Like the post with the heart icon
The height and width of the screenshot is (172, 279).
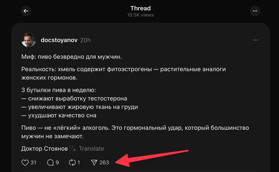coord(25,163)
